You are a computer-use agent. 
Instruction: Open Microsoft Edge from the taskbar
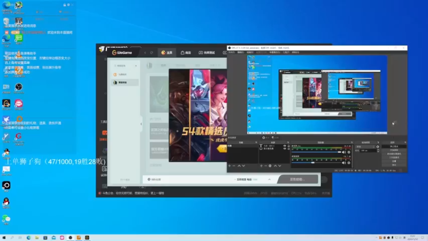click(28, 238)
